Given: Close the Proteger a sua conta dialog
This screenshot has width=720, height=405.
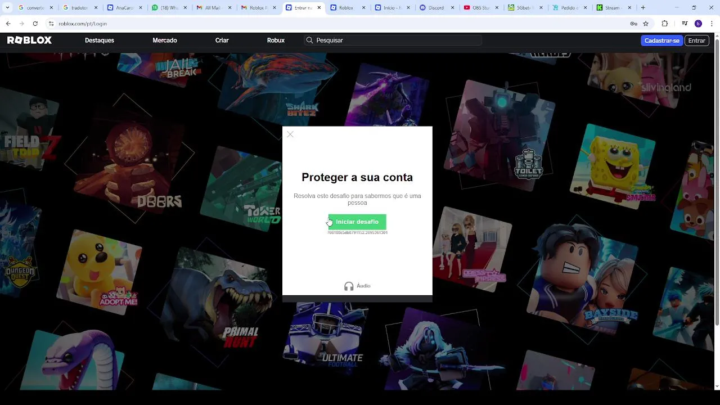Looking at the screenshot, I should tap(290, 134).
